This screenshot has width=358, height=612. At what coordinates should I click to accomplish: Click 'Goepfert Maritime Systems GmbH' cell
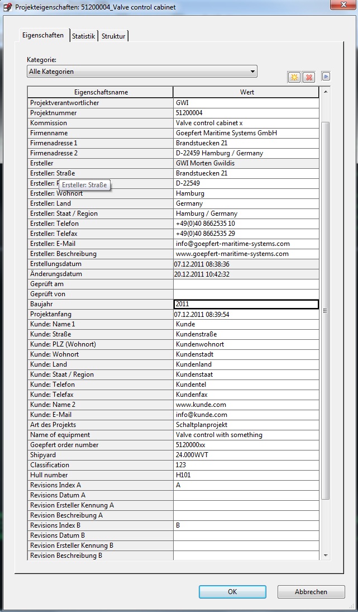tap(246, 133)
